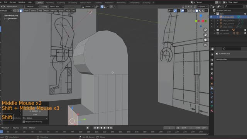
Task: Open the Tool properties tab icon
Action: [x=212, y=54]
